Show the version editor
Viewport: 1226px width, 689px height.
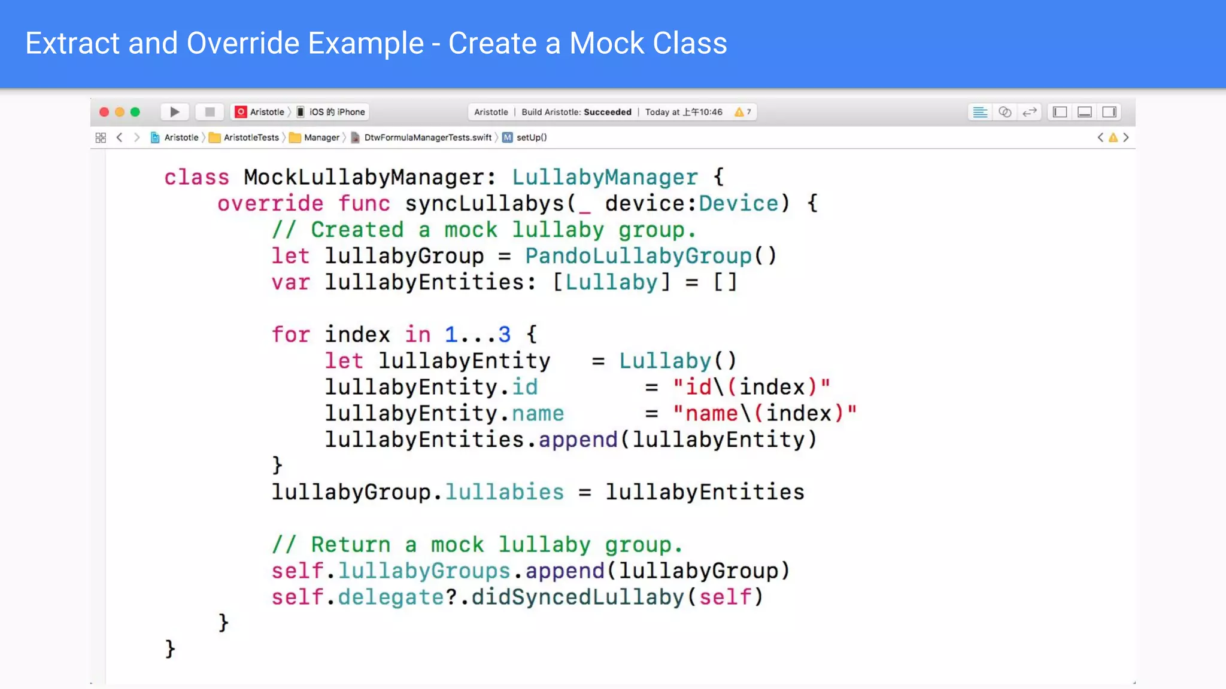(x=1030, y=112)
